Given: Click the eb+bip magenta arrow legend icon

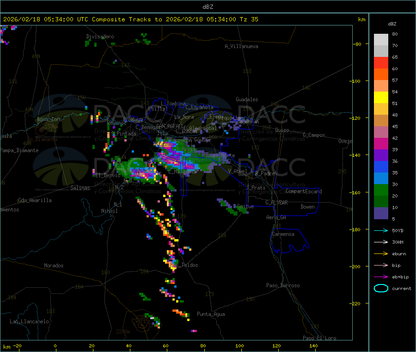Looking at the screenshot, I should 381,277.
